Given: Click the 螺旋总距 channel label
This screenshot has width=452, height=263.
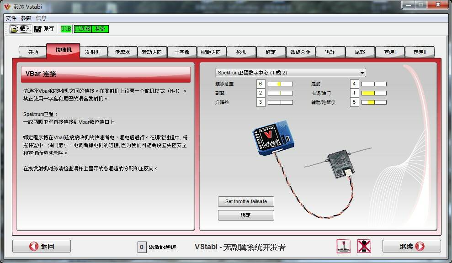Looking at the screenshot, I should coord(224,84).
